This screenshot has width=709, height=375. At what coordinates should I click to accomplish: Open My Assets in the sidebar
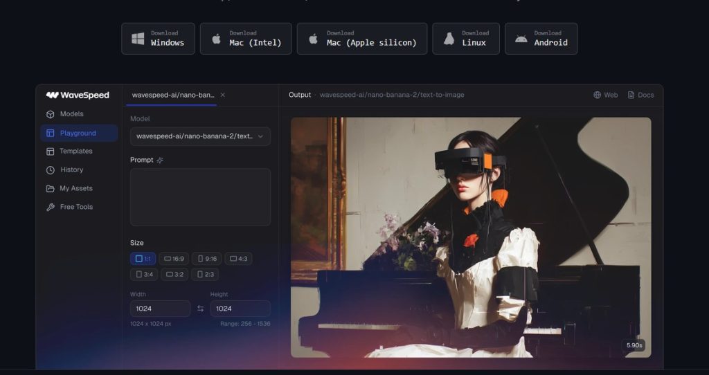coord(79,188)
